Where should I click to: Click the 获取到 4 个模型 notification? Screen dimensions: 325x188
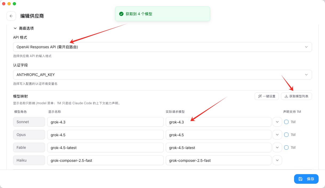point(163,14)
